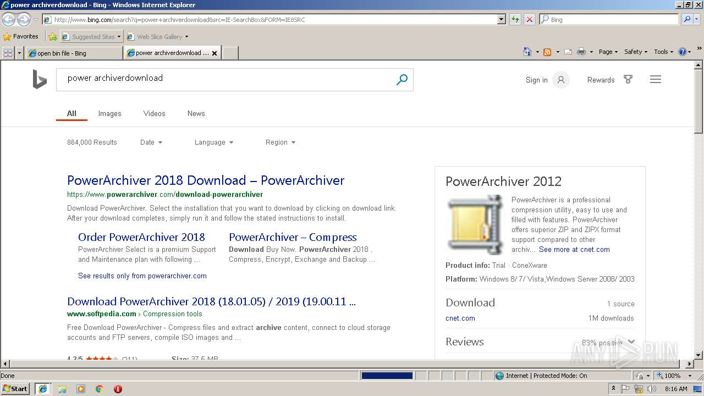Click the account avatar icon
Viewport: 704px width, 396px height.
coord(561,80)
